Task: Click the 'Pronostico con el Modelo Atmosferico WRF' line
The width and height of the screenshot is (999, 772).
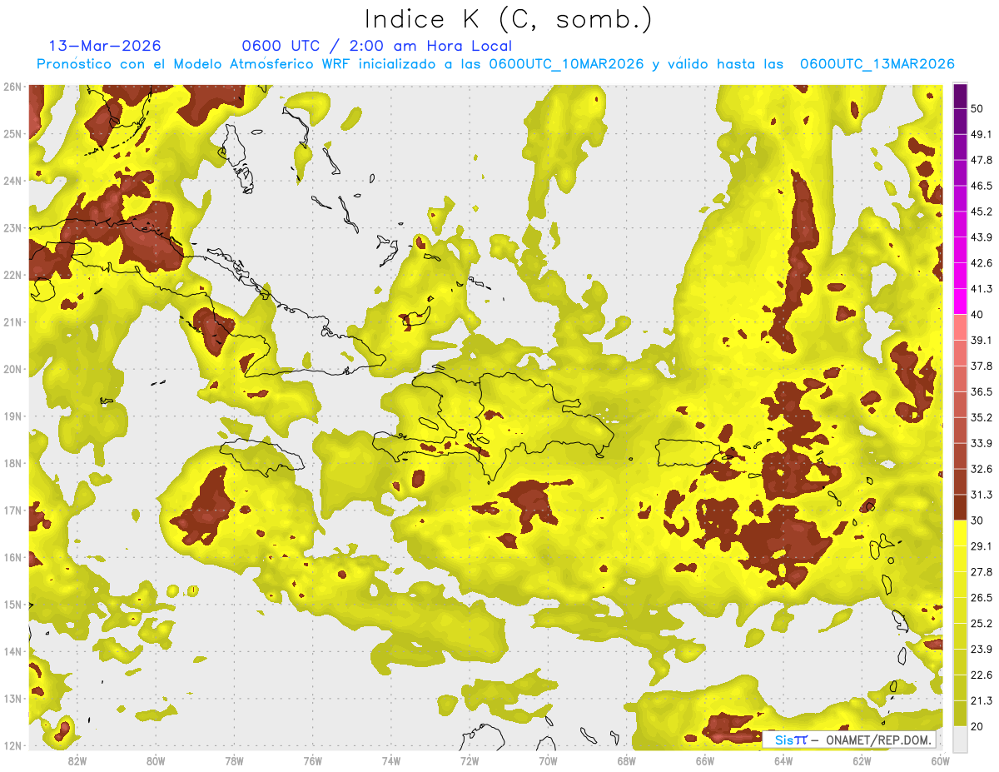Action: pyautogui.click(x=496, y=64)
